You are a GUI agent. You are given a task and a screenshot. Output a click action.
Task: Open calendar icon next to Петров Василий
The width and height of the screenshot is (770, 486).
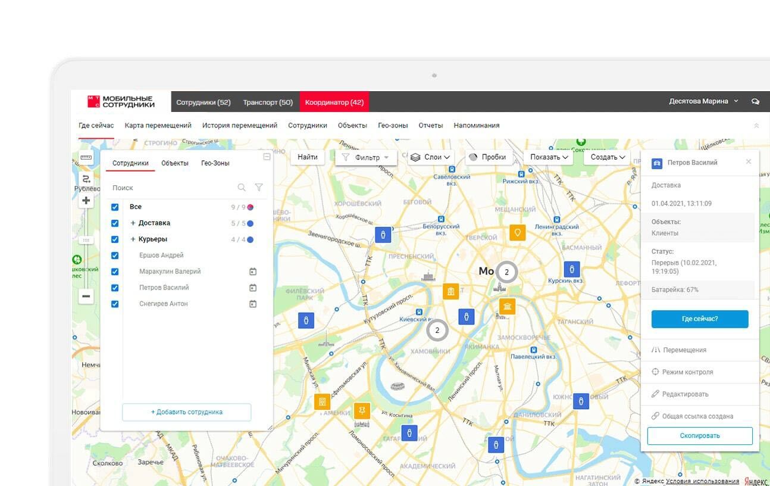pyautogui.click(x=253, y=288)
